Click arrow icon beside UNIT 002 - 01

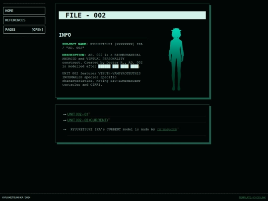click(x=65, y=114)
